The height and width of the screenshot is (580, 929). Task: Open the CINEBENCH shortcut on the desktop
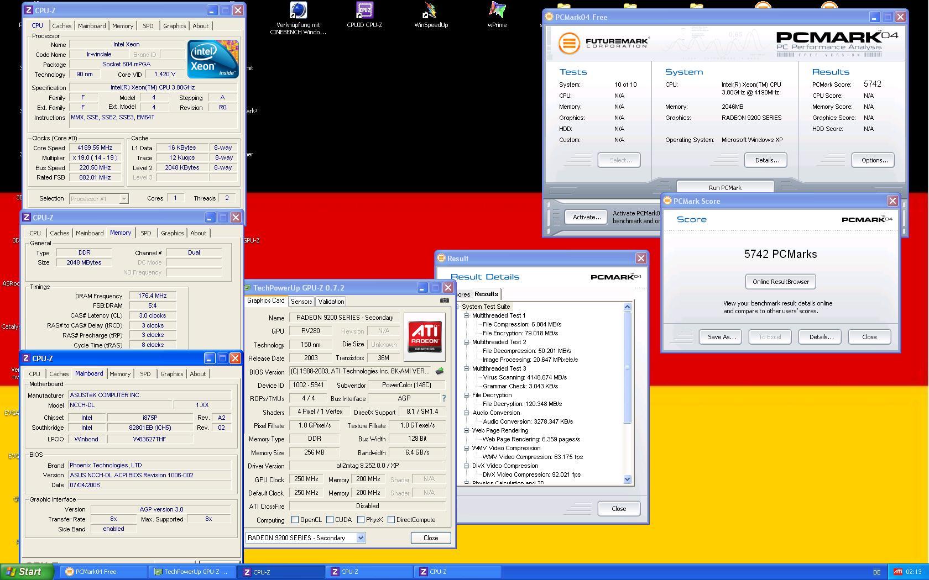[x=298, y=18]
